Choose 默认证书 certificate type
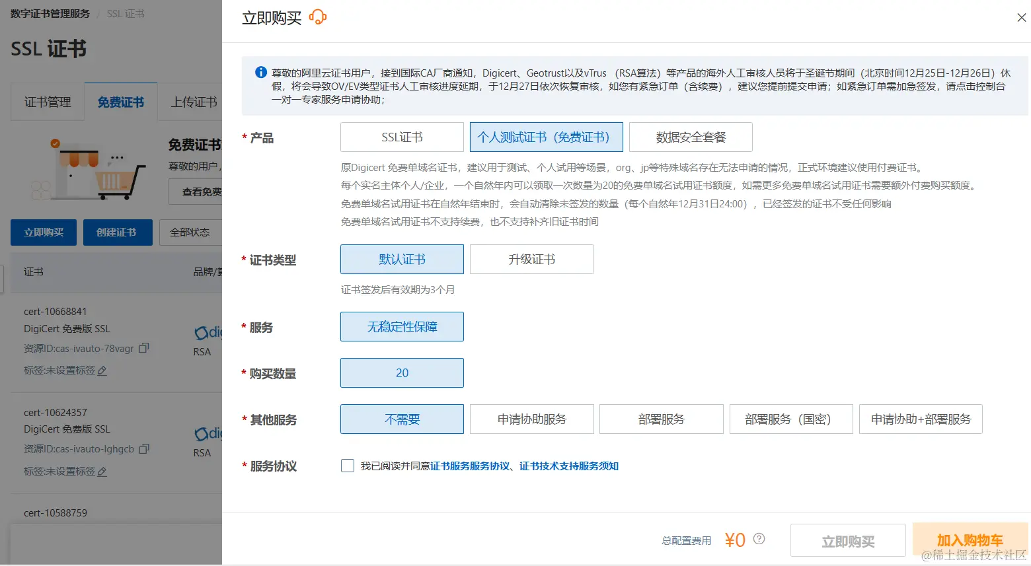Screen dimensions: 1031x566 pyautogui.click(x=402, y=260)
